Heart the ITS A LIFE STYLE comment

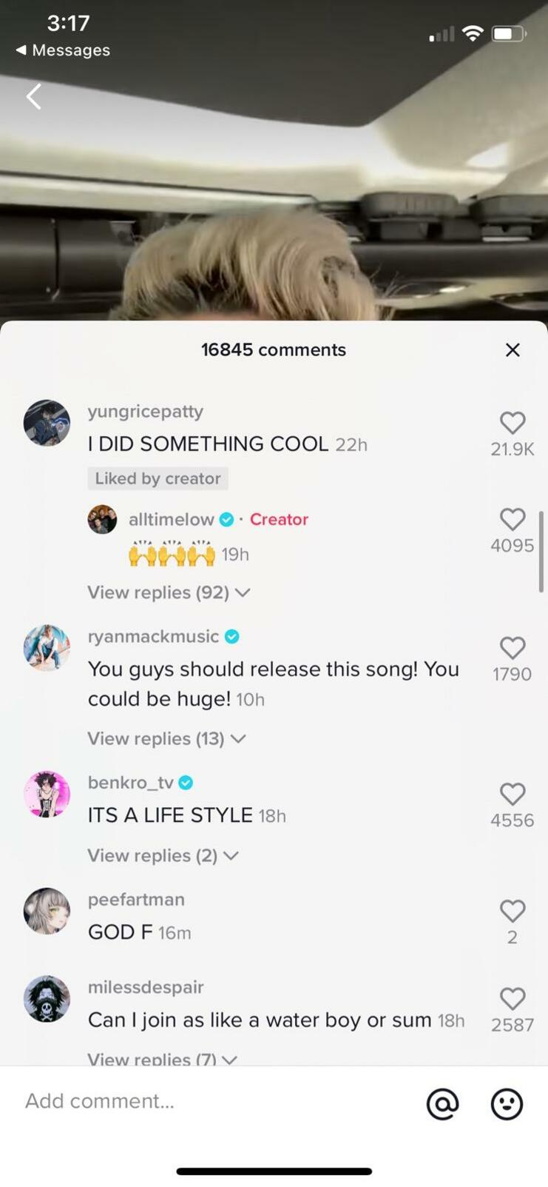click(513, 794)
